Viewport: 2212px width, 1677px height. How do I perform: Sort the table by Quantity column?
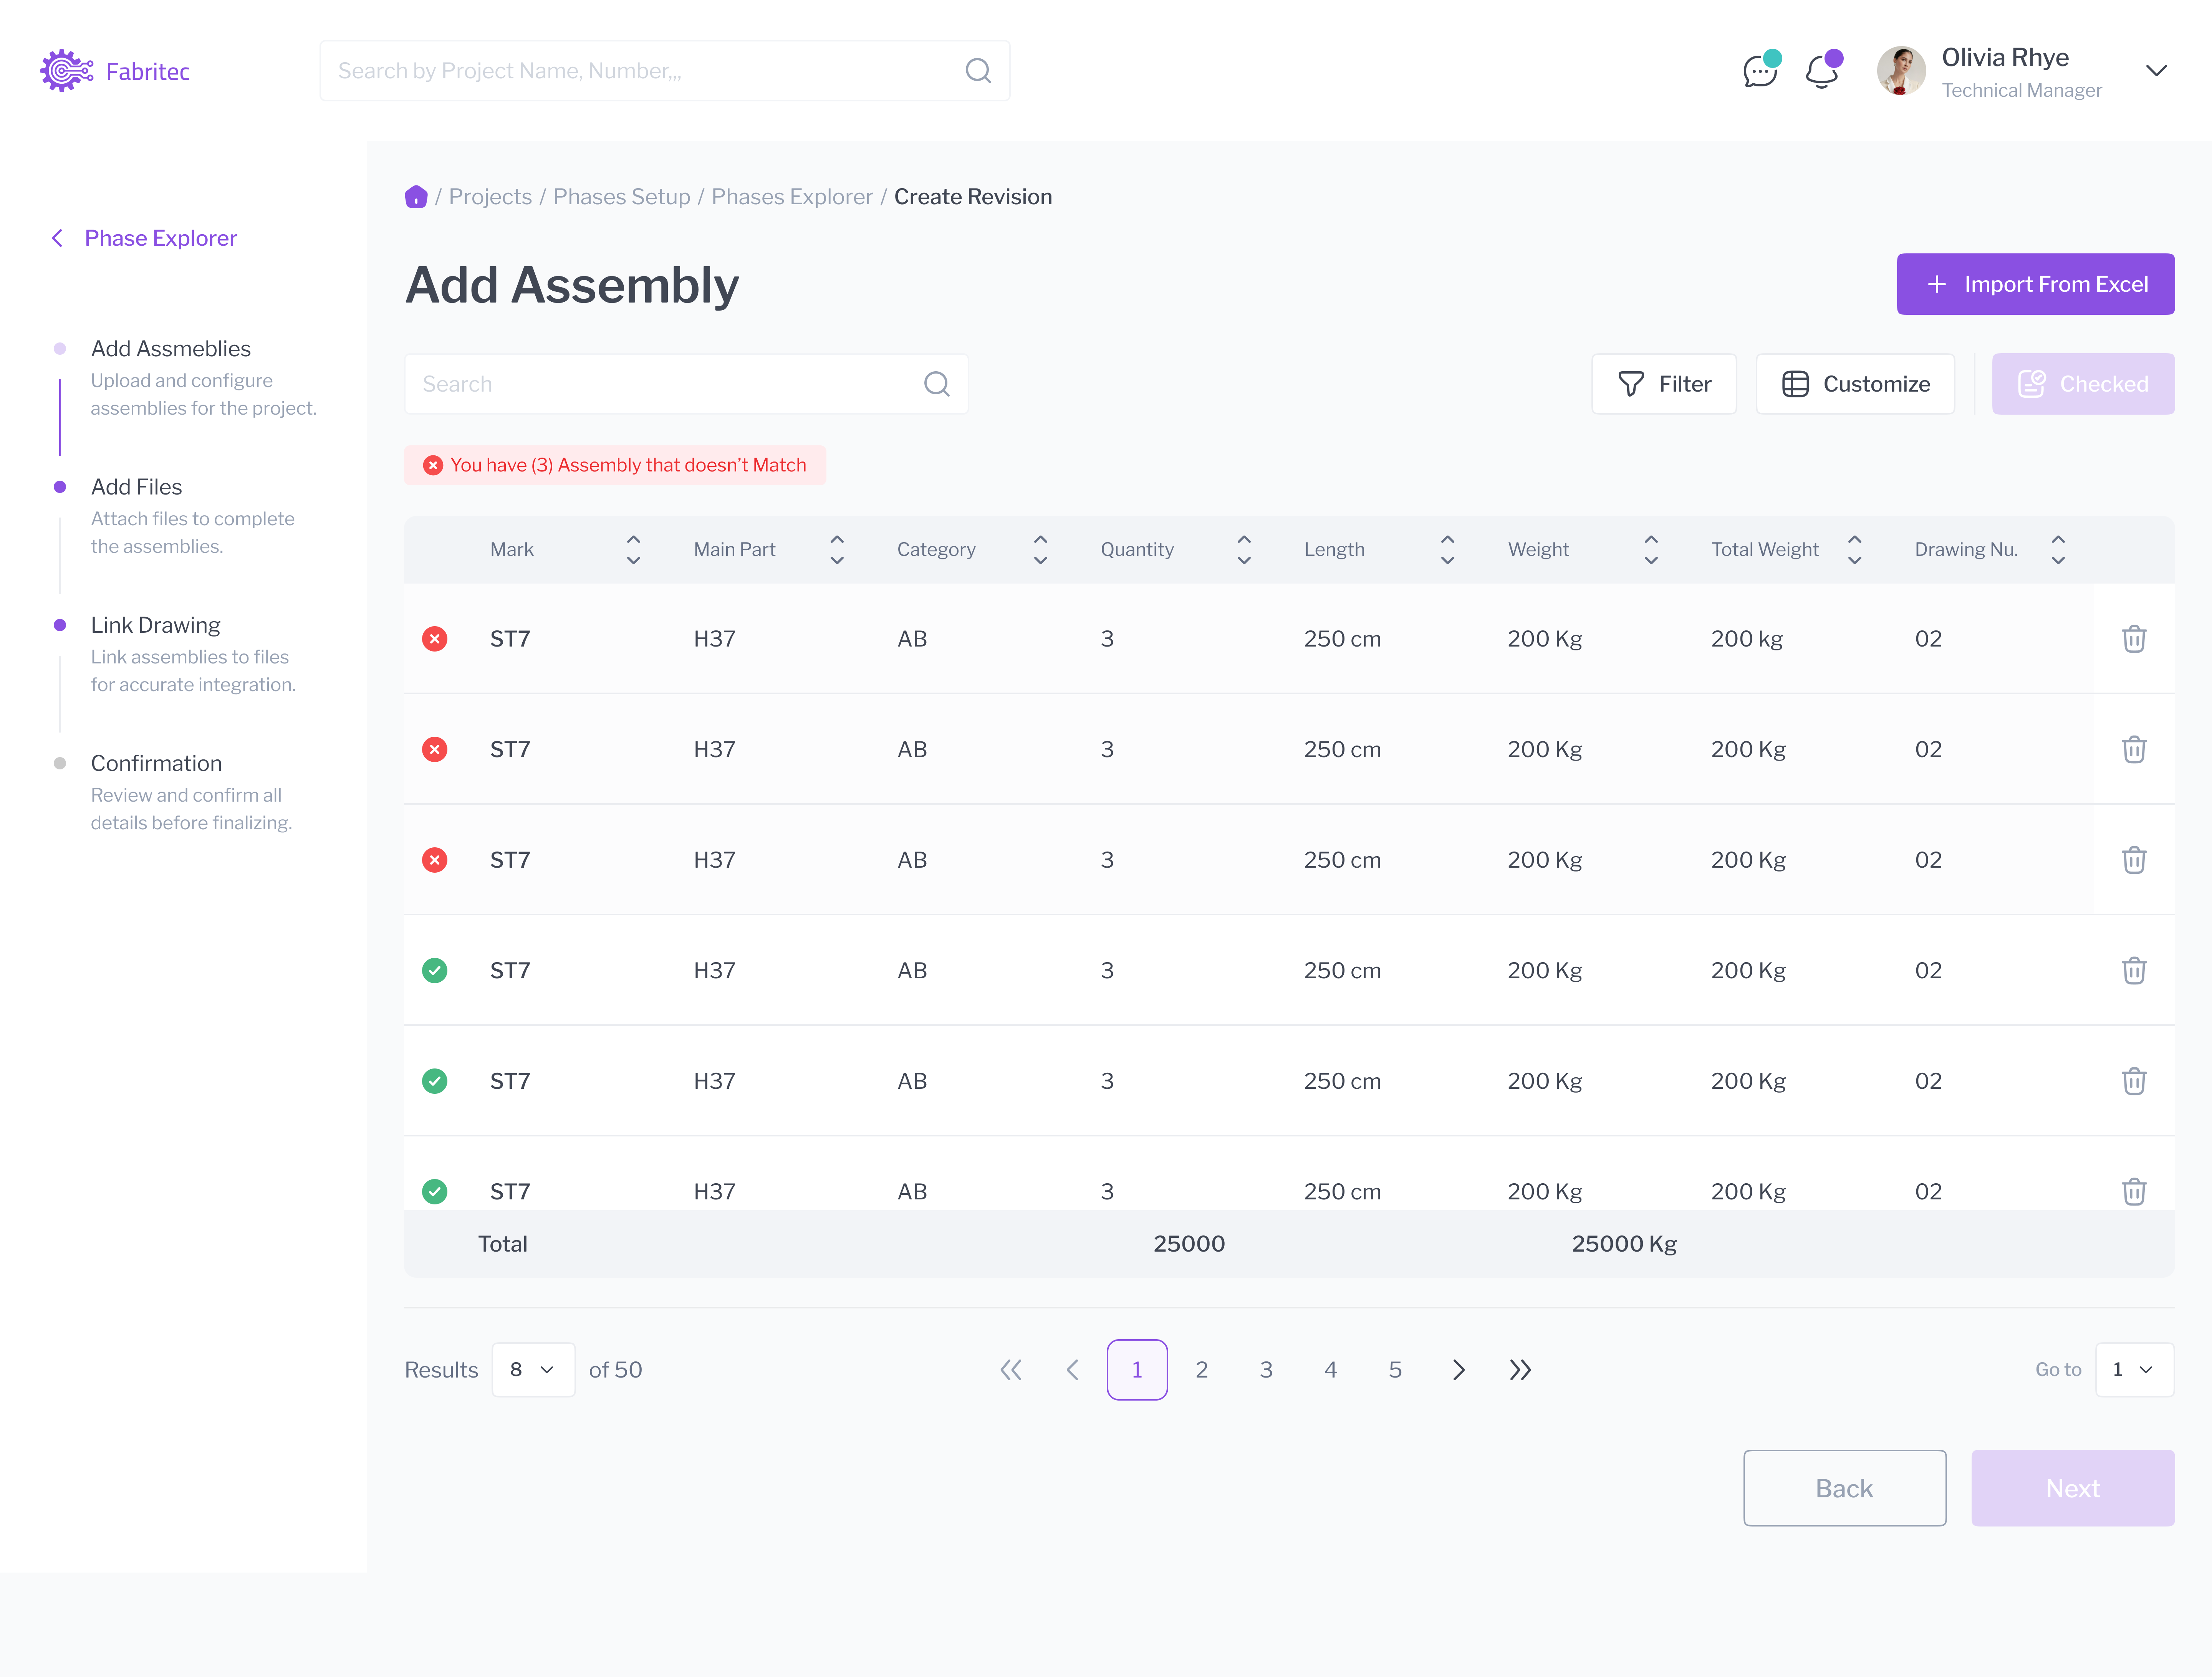[1243, 549]
